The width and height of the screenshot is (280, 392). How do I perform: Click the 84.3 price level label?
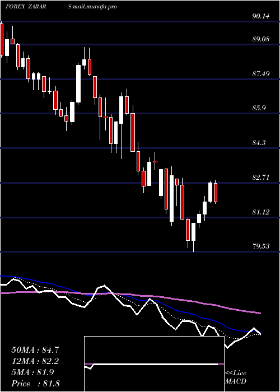pos(259,143)
